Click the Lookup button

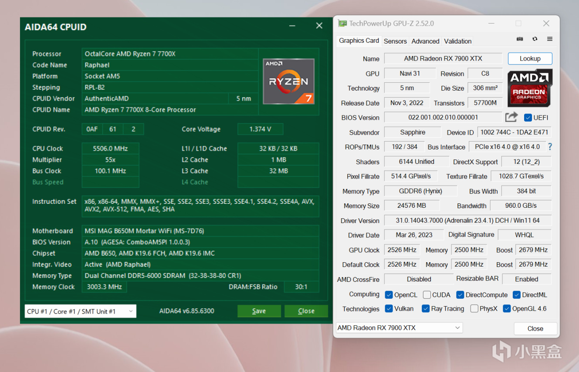[530, 58]
